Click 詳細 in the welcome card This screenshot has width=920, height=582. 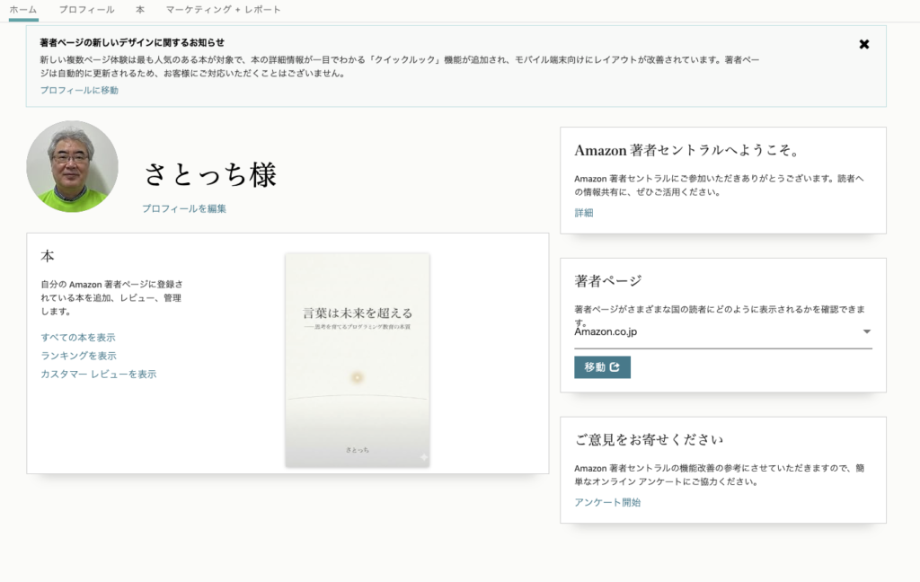pos(584,213)
